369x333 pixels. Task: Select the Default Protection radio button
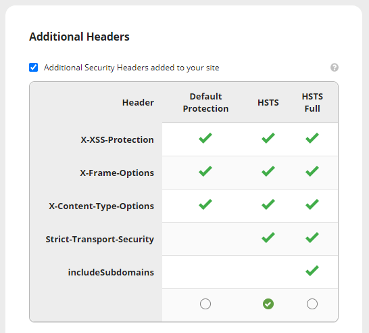[x=205, y=304]
